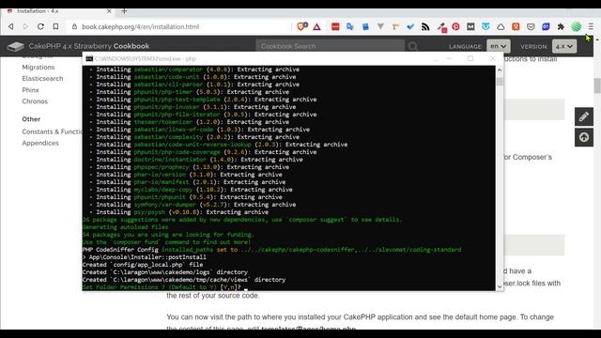
Task: Click the black M extension icon
Action: (470, 26)
